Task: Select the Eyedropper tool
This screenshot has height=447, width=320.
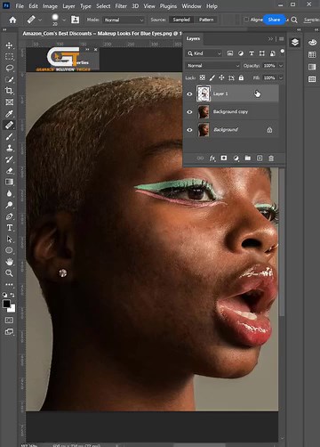Action: (x=9, y=113)
